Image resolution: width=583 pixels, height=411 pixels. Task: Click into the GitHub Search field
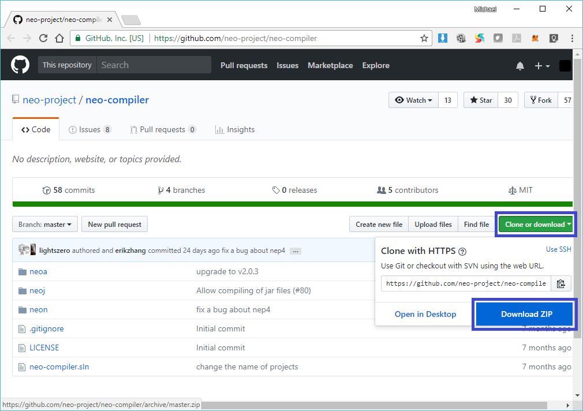(x=154, y=65)
